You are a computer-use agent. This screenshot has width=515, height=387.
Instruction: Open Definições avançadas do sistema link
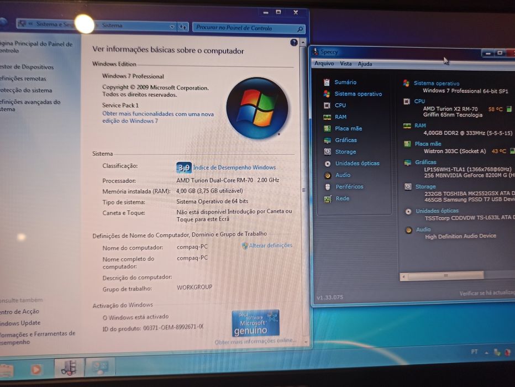pyautogui.click(x=30, y=106)
